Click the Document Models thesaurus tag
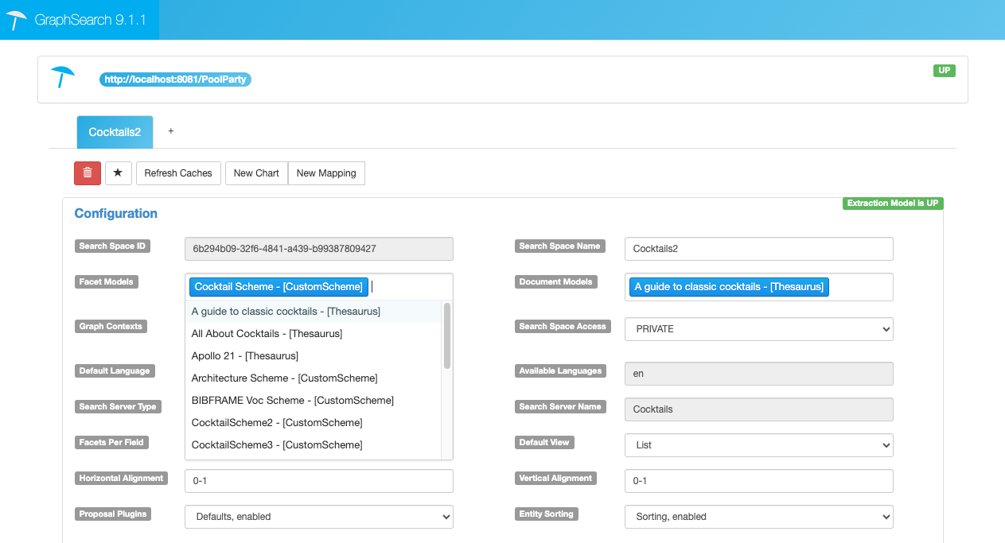This screenshot has height=543, width=1005. click(729, 286)
